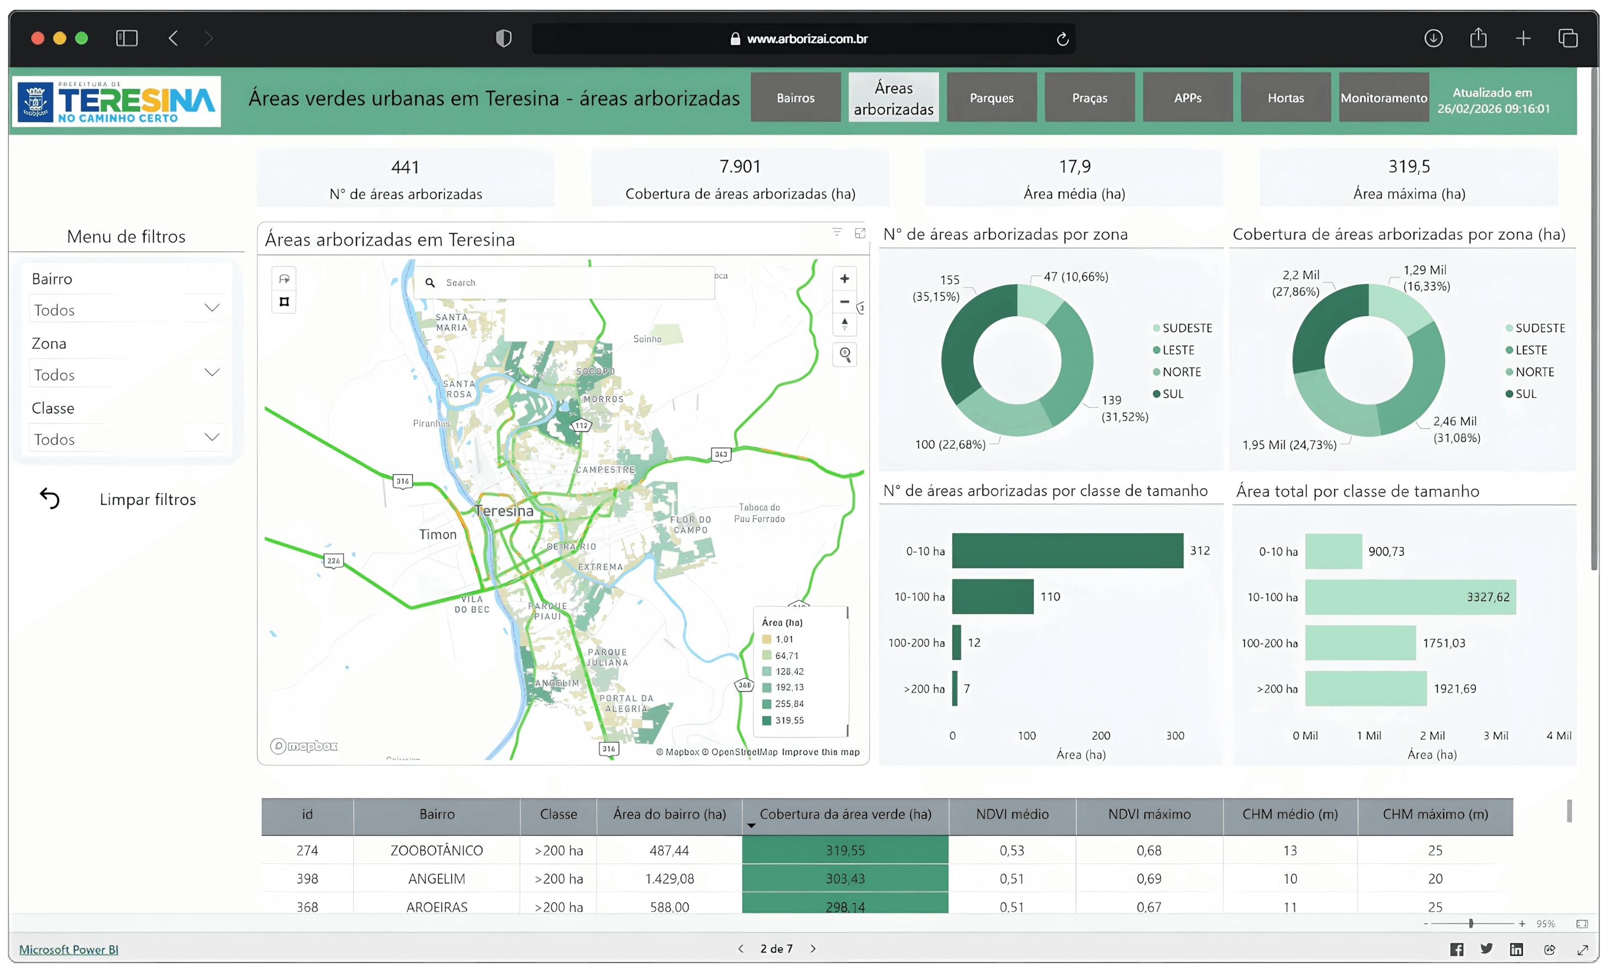Expand the Classe filter dropdown
The width and height of the screenshot is (1610, 975).
coord(212,438)
